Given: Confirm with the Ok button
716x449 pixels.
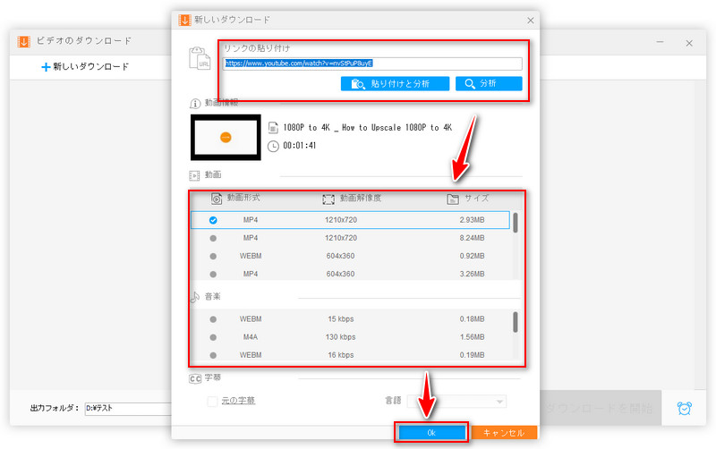Looking at the screenshot, I should coord(431,433).
